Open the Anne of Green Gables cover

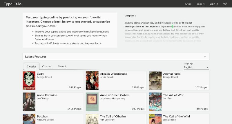[x=92, y=102]
